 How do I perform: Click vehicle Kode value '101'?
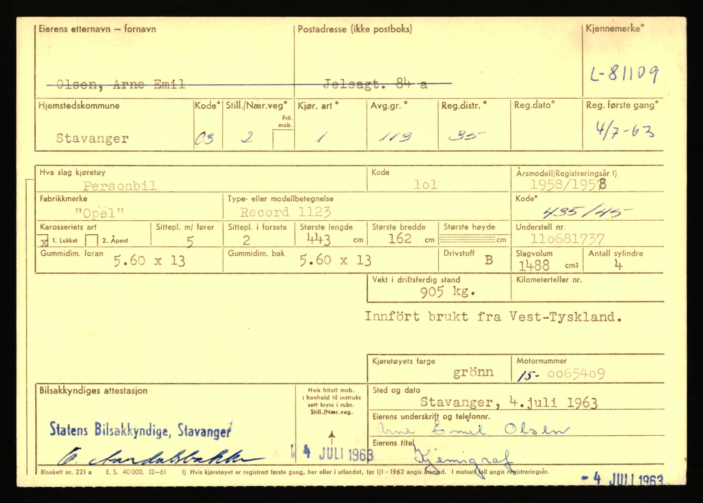[x=426, y=185]
